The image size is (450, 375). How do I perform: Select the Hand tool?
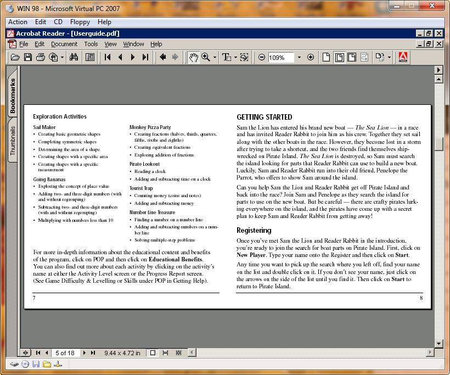(193, 57)
